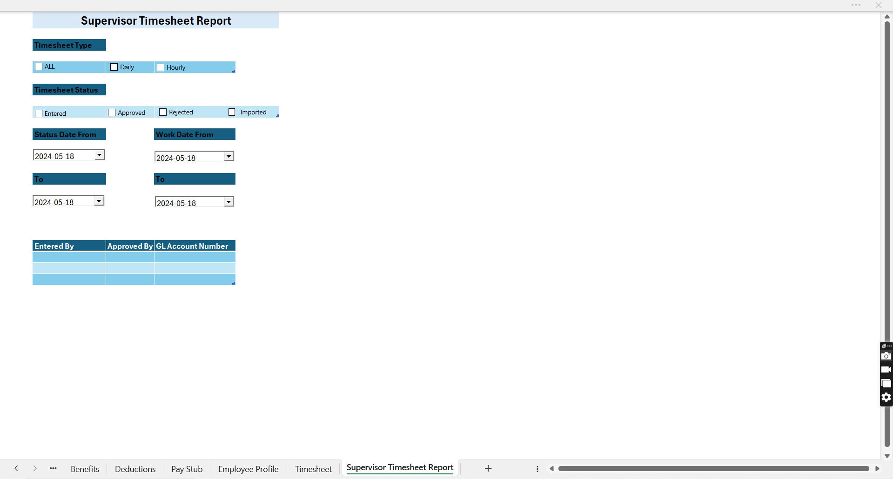The image size is (893, 479).
Task: Switch to the Timesheet sheet tab
Action: (313, 468)
